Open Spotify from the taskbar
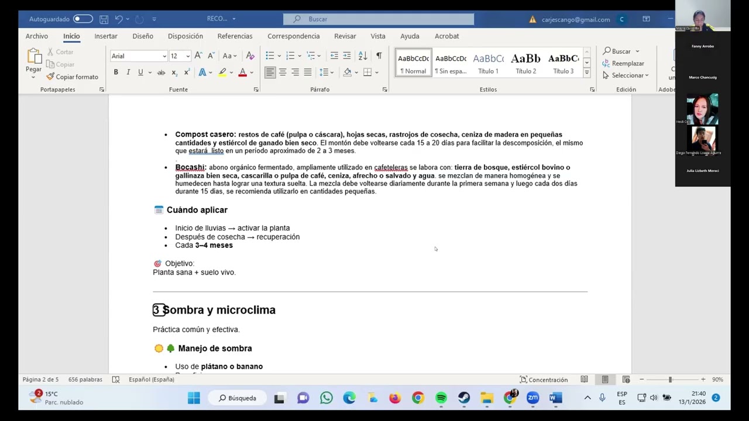The image size is (749, 421). (441, 398)
